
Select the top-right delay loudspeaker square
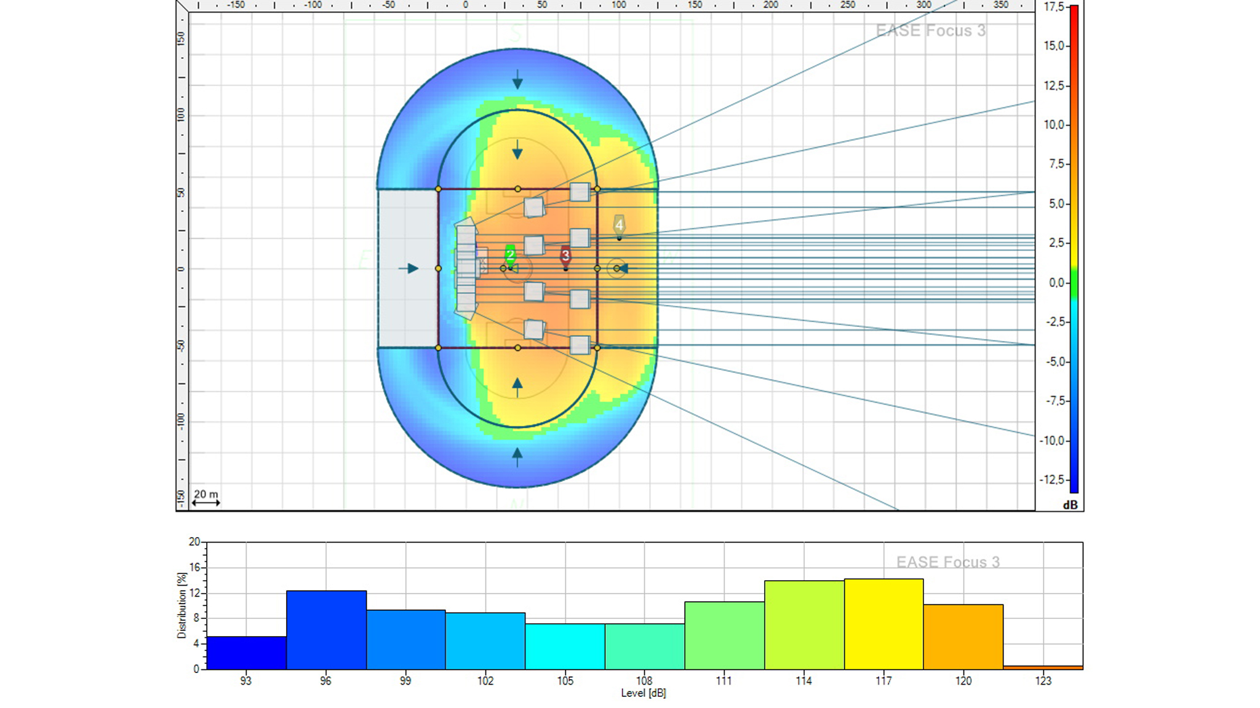(x=580, y=192)
